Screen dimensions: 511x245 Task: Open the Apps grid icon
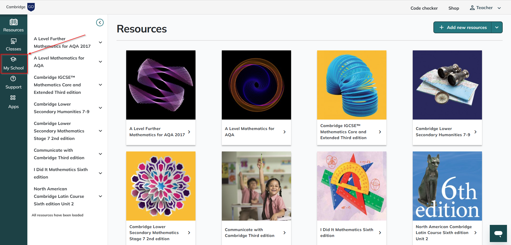click(x=13, y=98)
